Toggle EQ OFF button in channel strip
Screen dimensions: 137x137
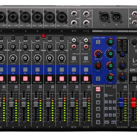pos(98,42)
